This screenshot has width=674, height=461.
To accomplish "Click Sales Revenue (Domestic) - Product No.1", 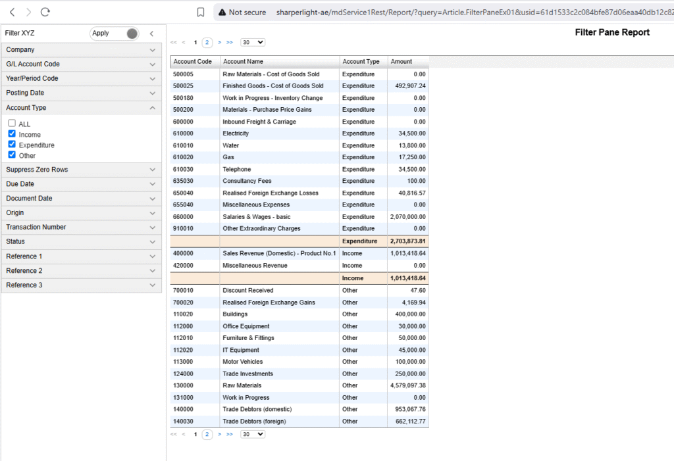I will [279, 253].
